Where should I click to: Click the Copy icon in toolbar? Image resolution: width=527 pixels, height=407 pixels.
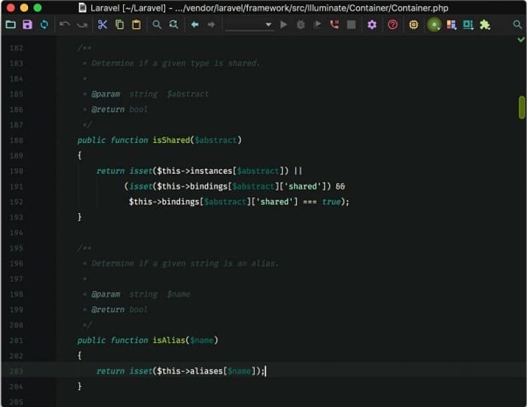[120, 25]
